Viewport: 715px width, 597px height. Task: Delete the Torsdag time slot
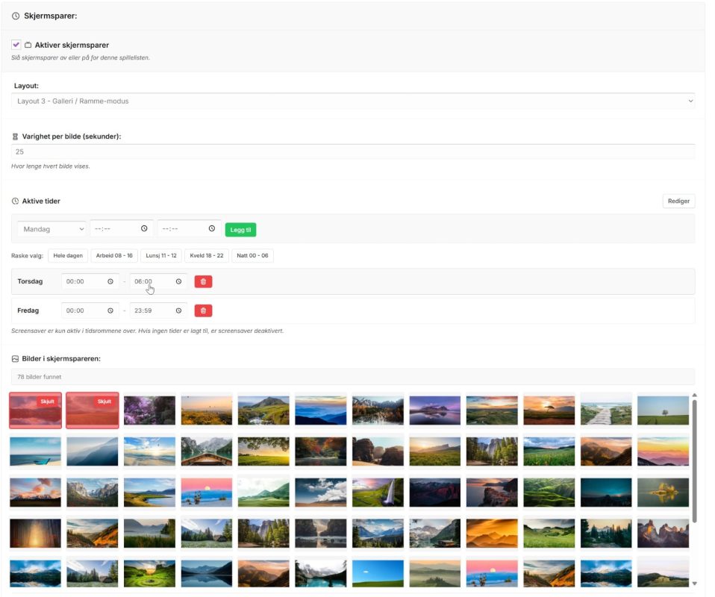(x=203, y=282)
